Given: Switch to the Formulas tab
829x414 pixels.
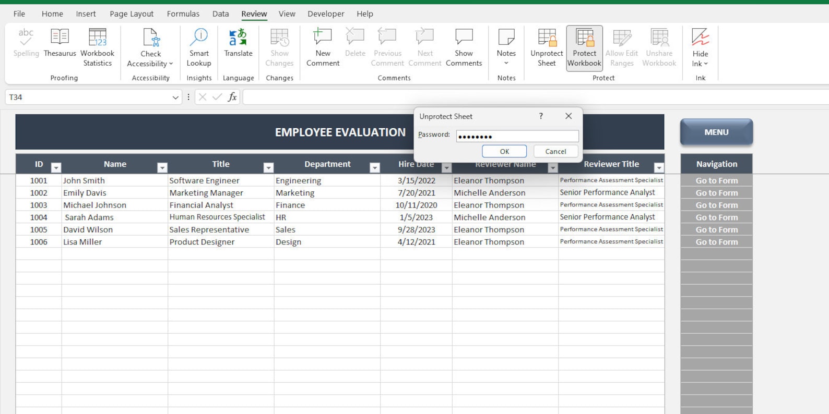Looking at the screenshot, I should tap(183, 14).
